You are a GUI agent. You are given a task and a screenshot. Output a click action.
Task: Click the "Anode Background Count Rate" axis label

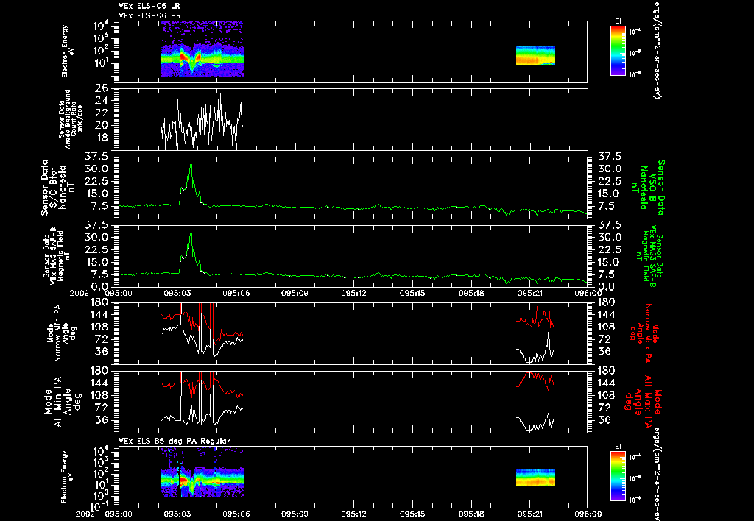point(71,119)
